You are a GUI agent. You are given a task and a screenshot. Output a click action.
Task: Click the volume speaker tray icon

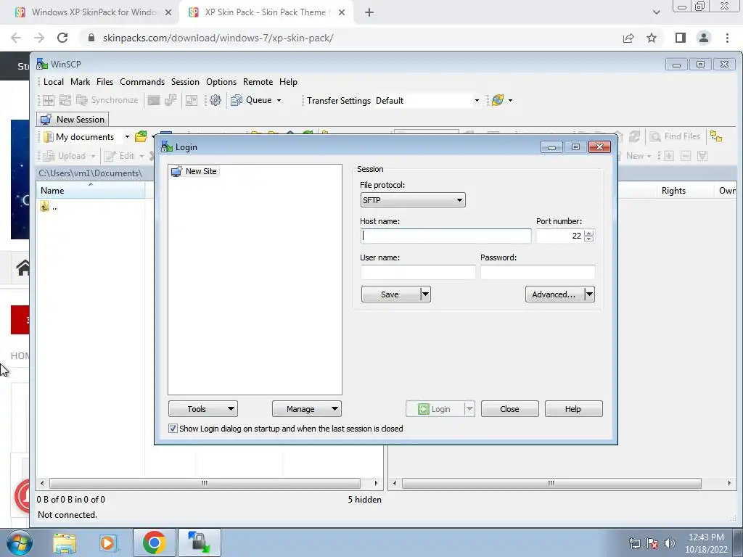[x=669, y=543]
